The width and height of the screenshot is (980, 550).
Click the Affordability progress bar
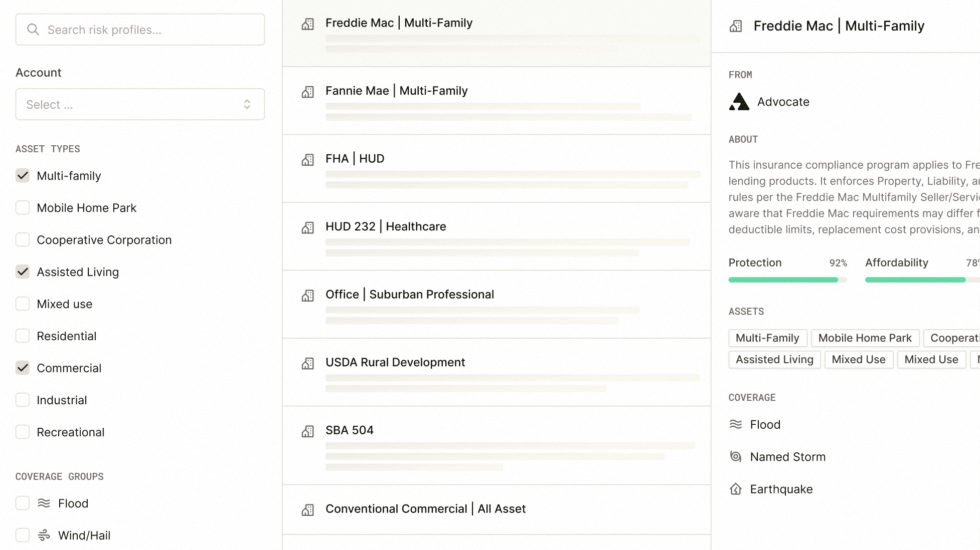(922, 280)
